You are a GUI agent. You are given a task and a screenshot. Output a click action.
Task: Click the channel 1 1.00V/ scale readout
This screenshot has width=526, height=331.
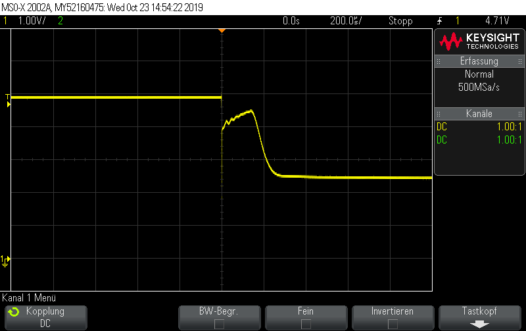click(32, 21)
